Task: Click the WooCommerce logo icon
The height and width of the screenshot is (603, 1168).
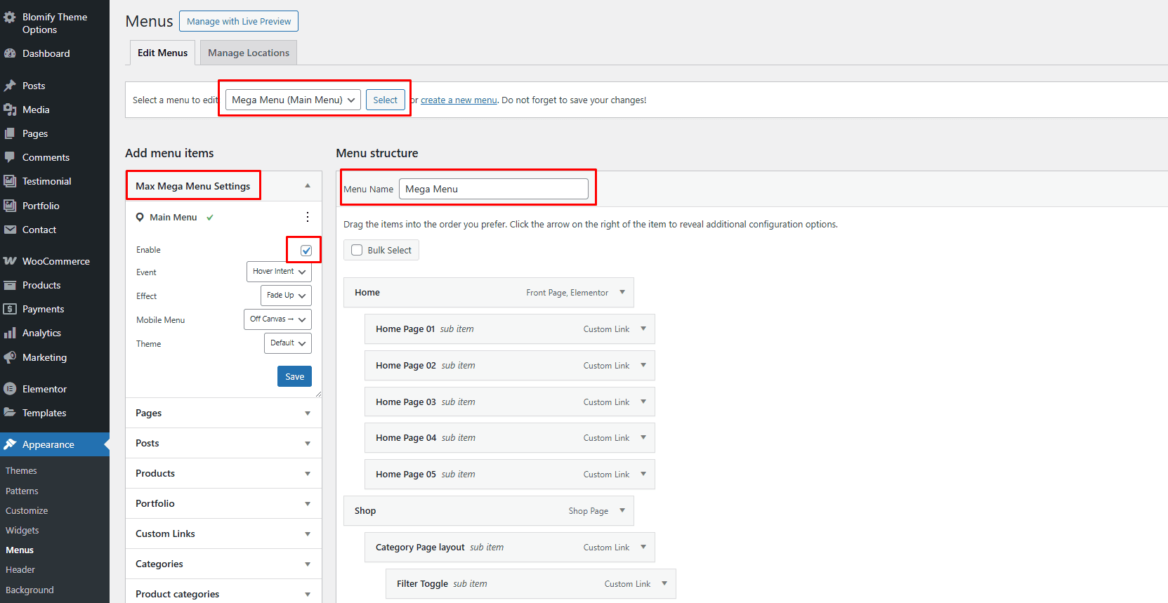Action: coord(10,261)
